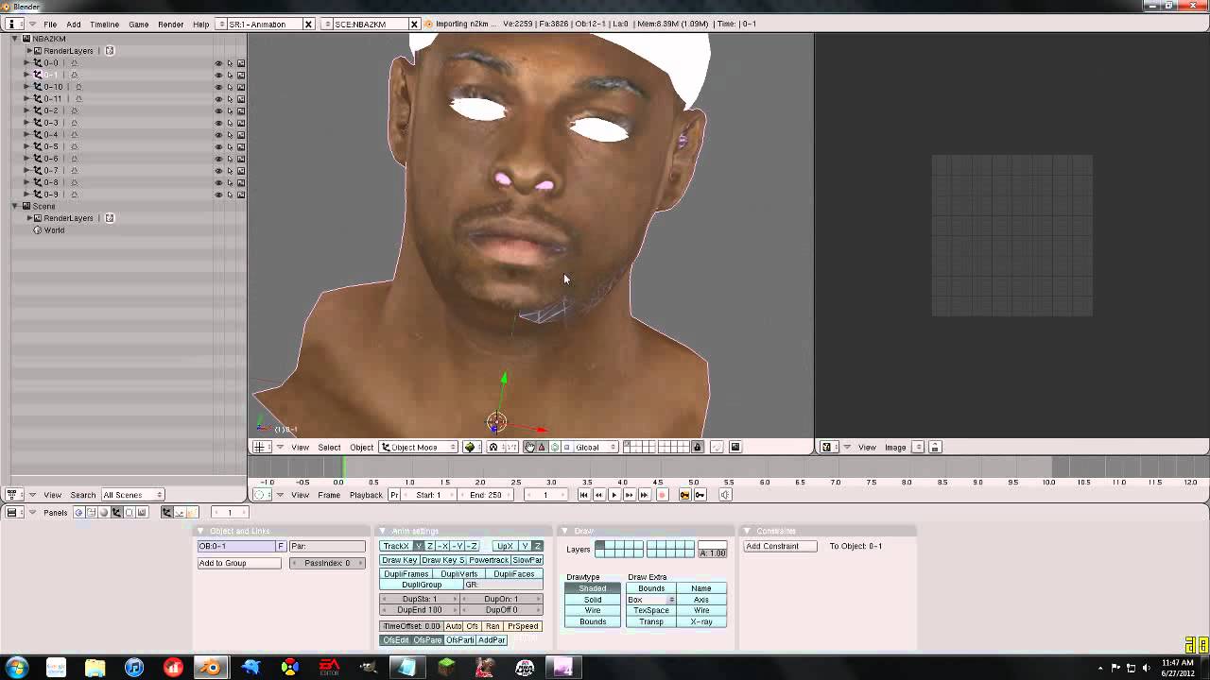Collapse the Scene tree node

tap(15, 206)
